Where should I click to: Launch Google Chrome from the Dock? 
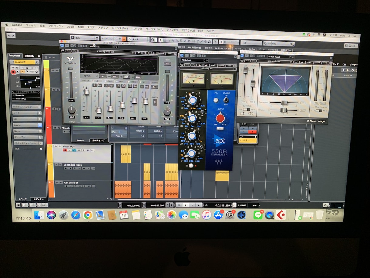[88, 215]
